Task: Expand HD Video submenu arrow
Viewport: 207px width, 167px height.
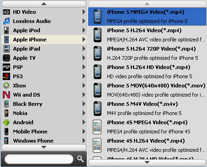Action: pos(84,12)
